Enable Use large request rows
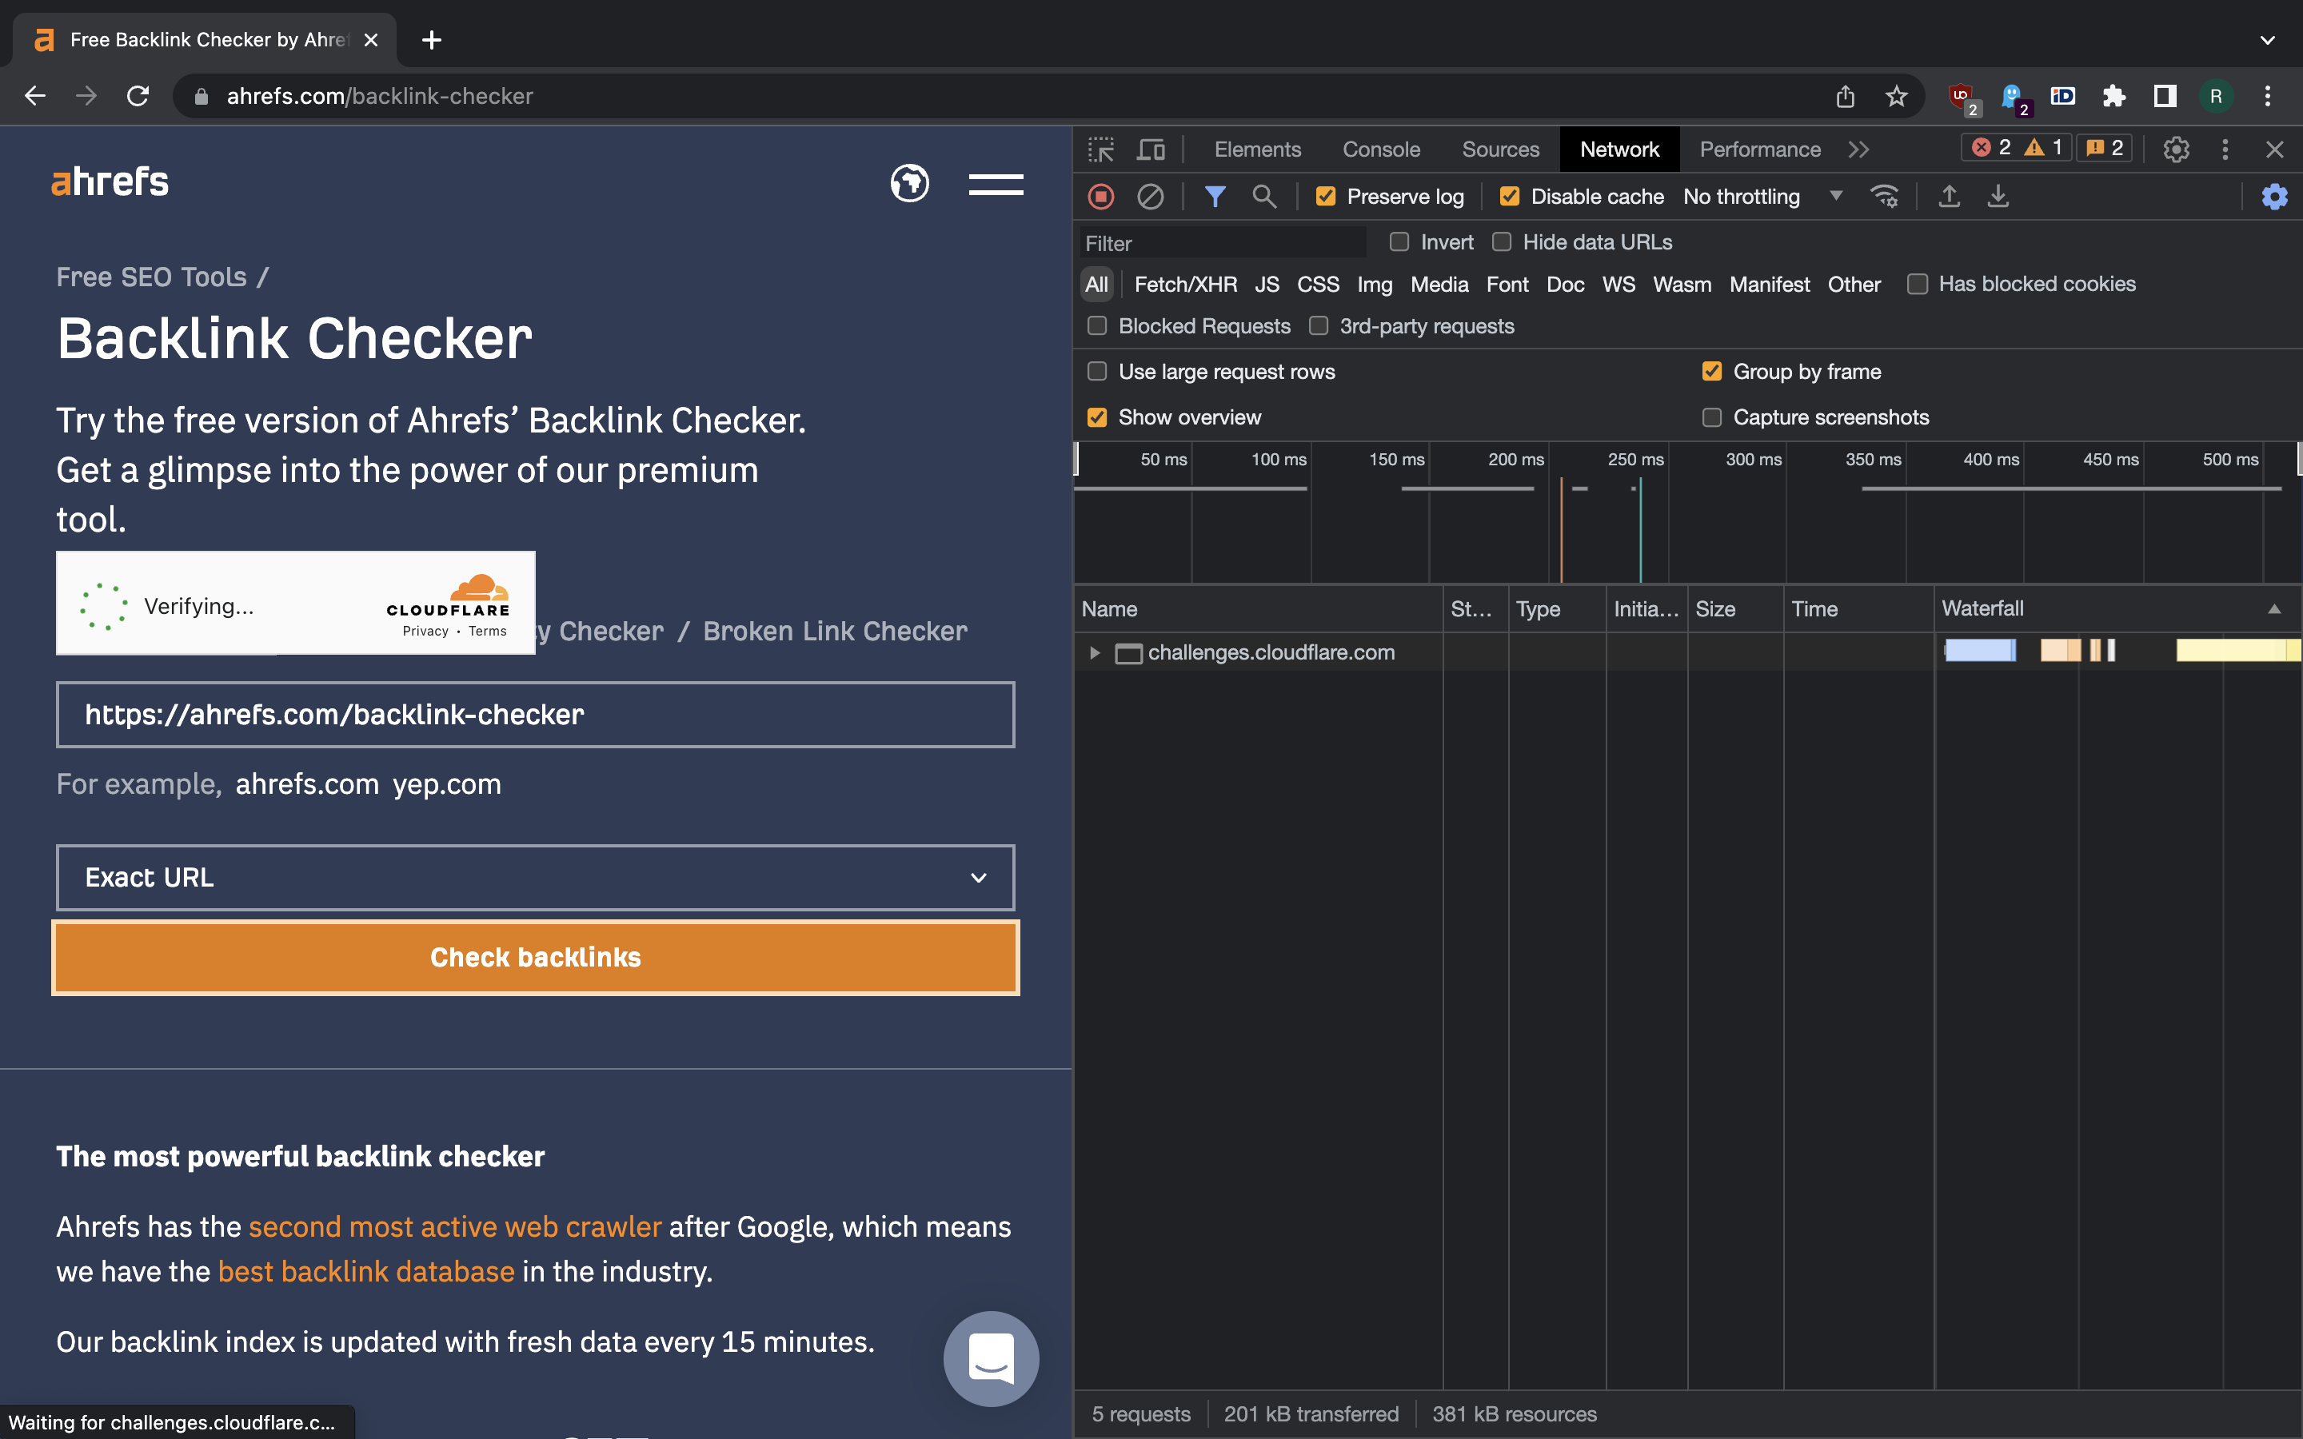The image size is (2303, 1439). point(1097,371)
